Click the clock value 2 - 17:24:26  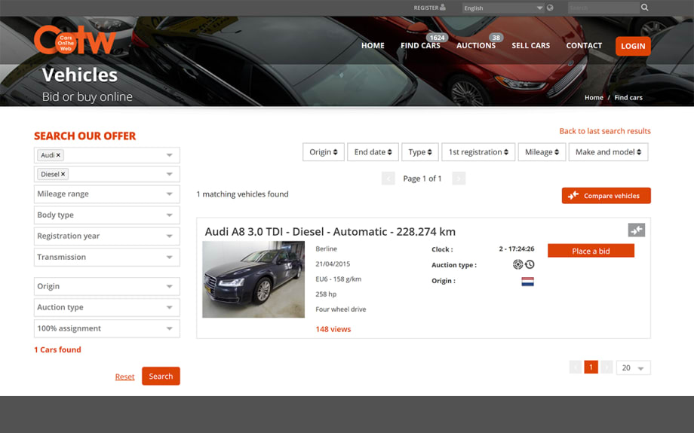click(x=517, y=249)
